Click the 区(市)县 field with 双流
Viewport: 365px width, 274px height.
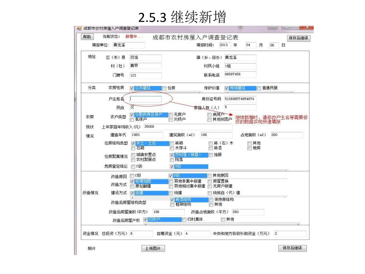pyautogui.click(x=145, y=57)
